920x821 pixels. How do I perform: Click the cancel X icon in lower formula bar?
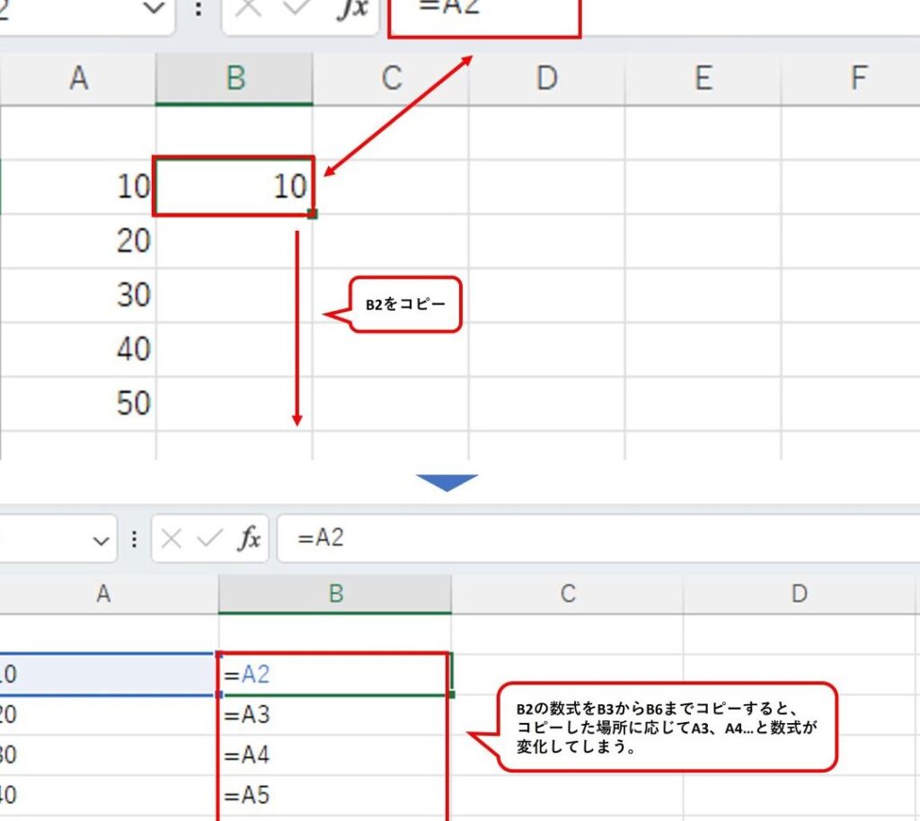pos(172,538)
